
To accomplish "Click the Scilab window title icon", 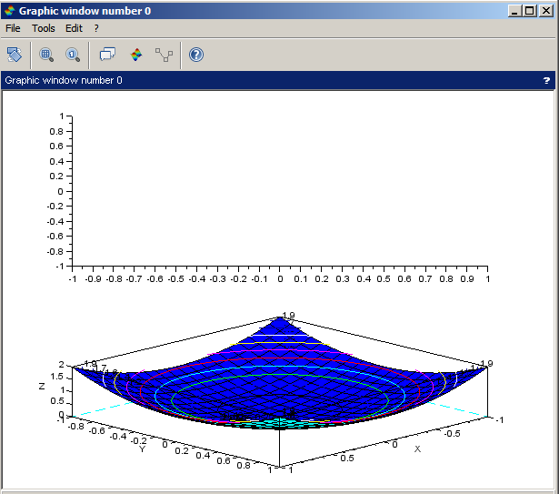I will pos(10,10).
